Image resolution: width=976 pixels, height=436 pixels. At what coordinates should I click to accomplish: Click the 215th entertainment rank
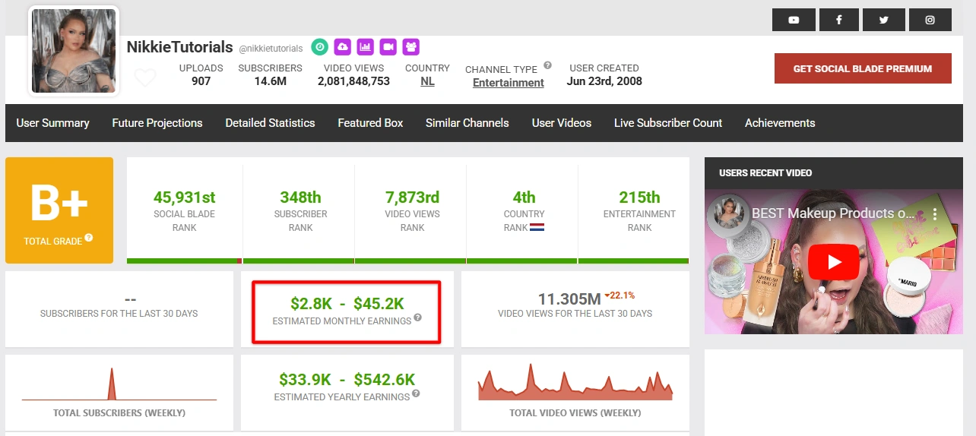[x=639, y=197]
